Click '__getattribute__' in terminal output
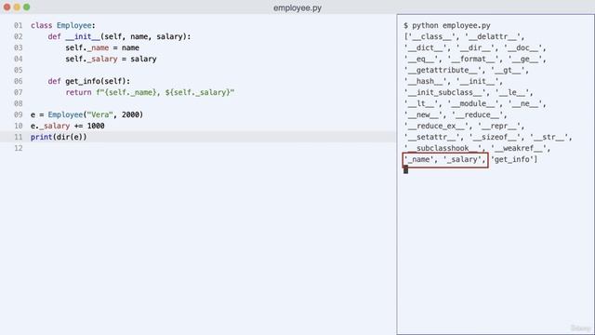The height and width of the screenshot is (335, 595). coord(443,71)
